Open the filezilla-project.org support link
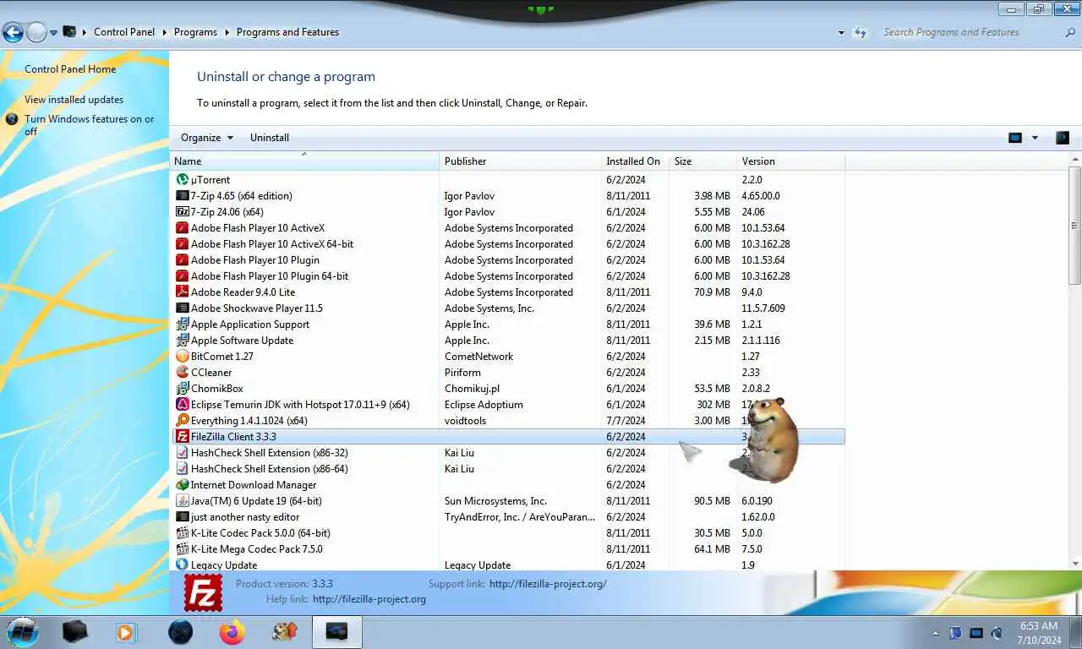Viewport: 1082px width, 649px height. click(548, 583)
